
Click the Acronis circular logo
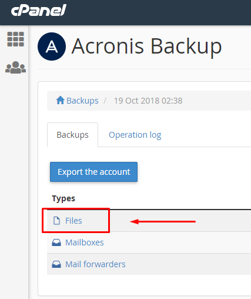(52, 46)
